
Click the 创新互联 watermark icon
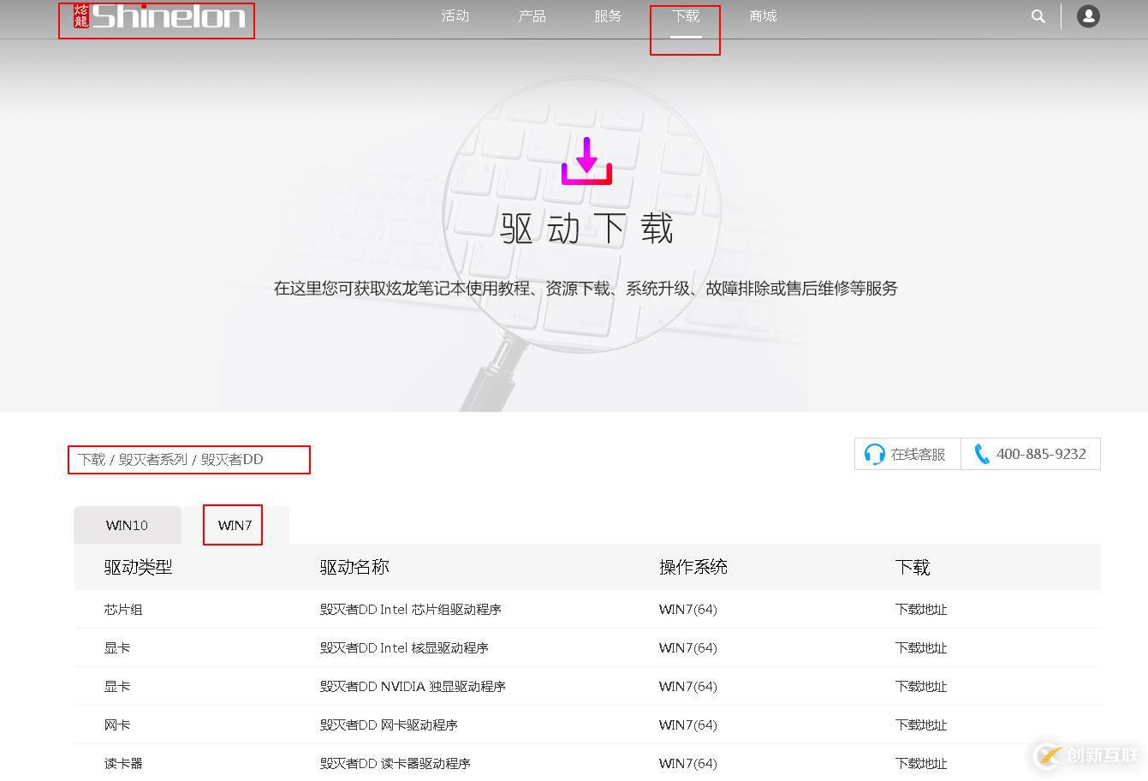(x=1048, y=757)
